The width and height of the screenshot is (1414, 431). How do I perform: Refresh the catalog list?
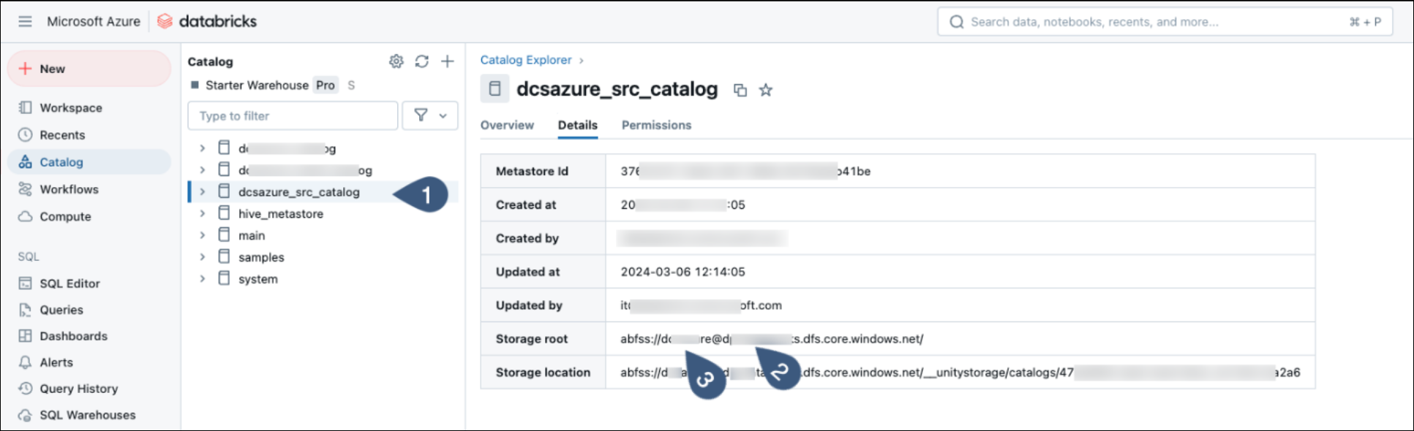point(421,61)
